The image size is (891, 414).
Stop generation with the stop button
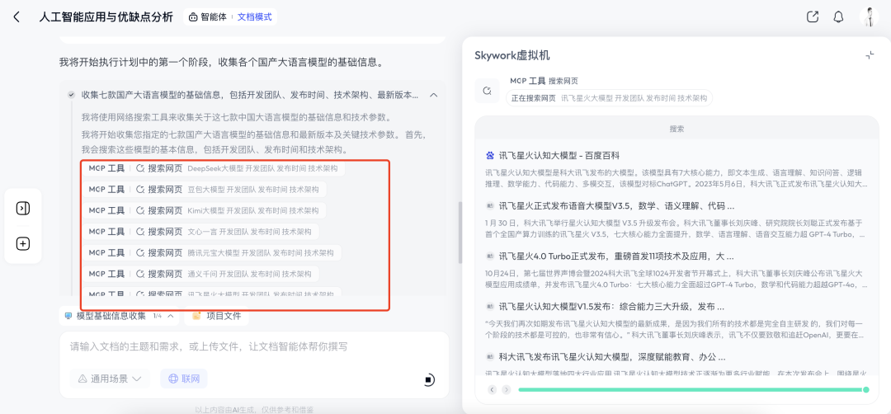pos(430,380)
